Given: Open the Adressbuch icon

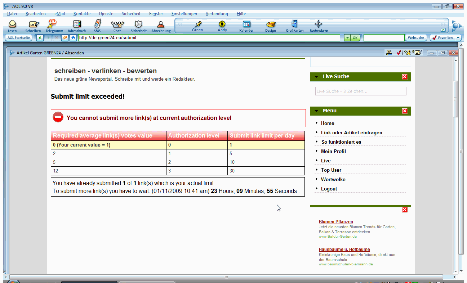Looking at the screenshot, I should click(77, 25).
